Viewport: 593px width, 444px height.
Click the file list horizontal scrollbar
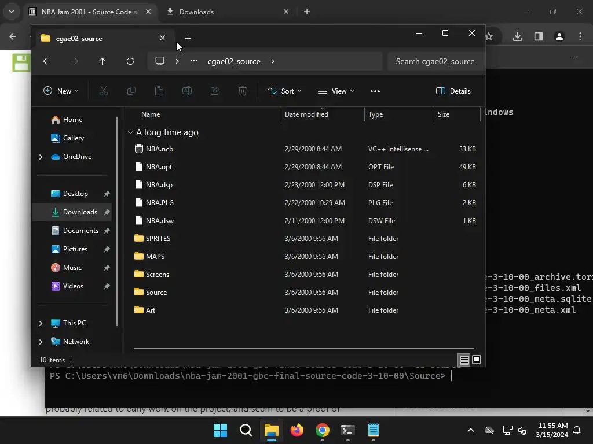[303, 349]
